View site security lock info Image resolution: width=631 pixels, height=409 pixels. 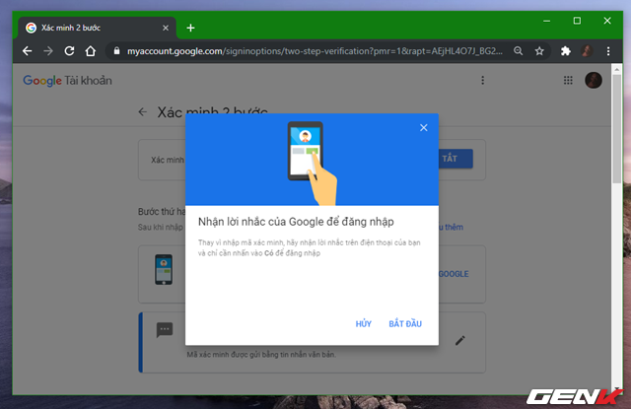tap(116, 51)
